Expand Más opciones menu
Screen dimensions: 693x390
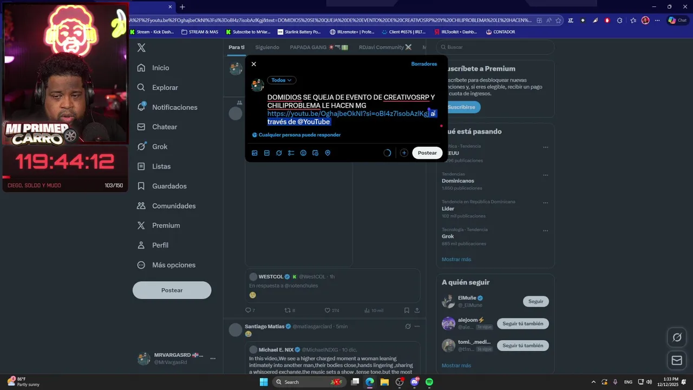tap(166, 265)
